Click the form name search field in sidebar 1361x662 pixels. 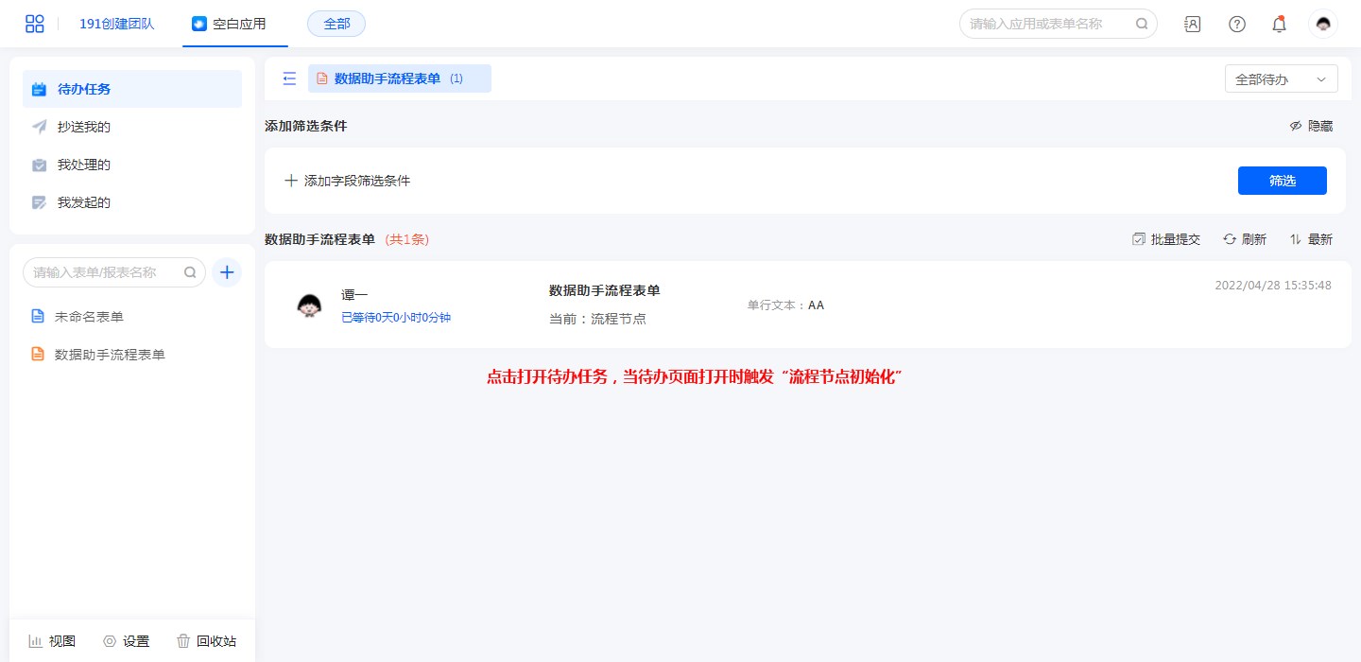104,272
